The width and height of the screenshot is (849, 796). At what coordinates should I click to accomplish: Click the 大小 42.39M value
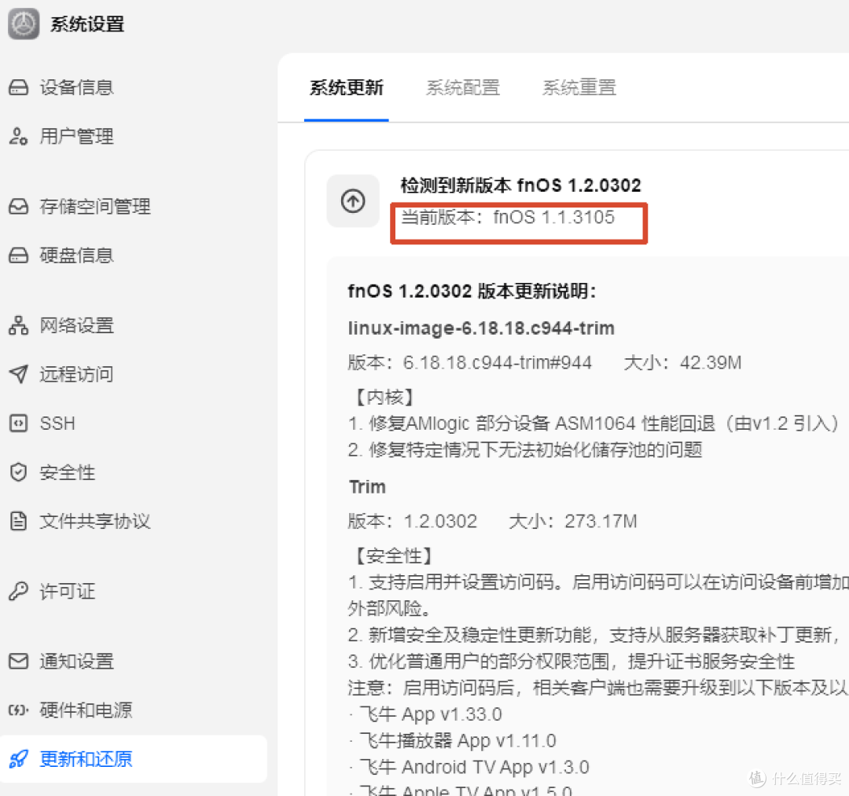[x=682, y=362]
